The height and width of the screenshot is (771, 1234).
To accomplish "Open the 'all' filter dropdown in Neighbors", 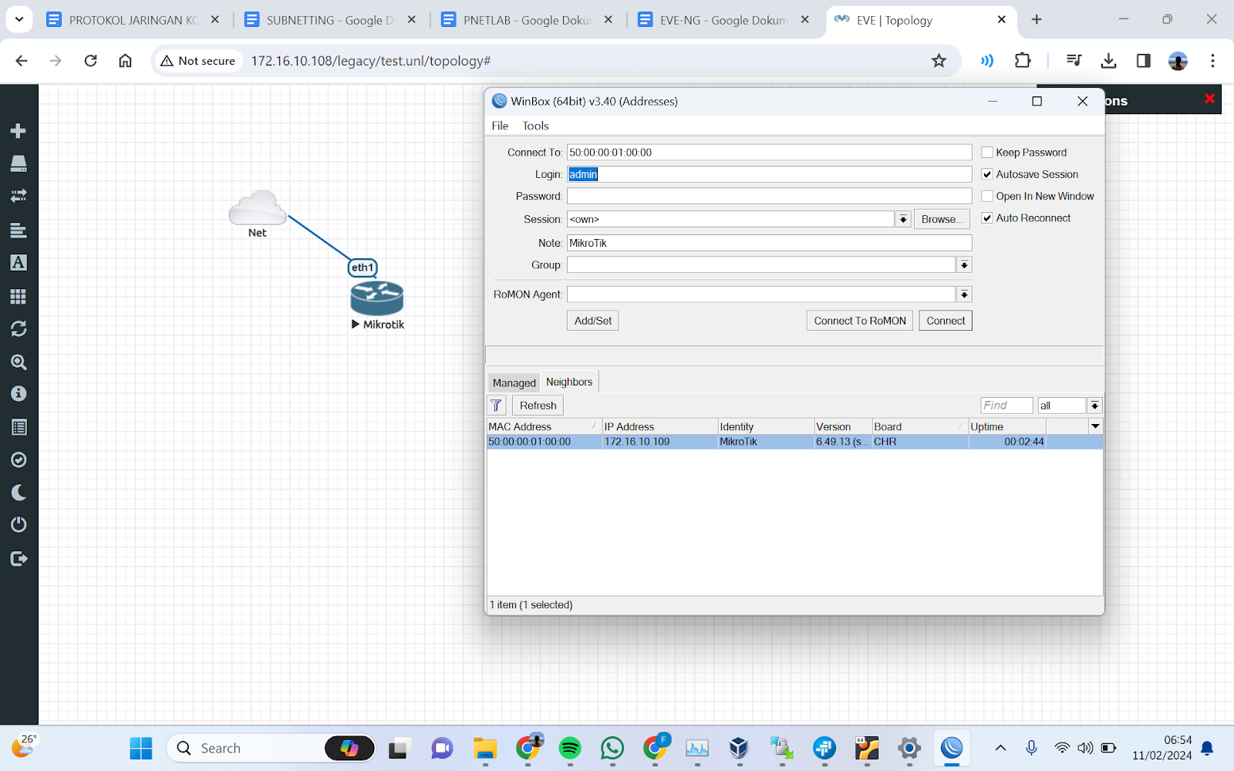I will 1094,406.
